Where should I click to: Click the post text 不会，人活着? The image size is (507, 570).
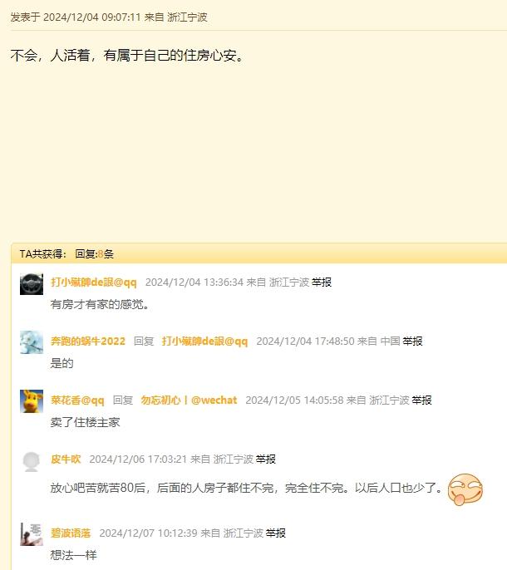(50, 55)
